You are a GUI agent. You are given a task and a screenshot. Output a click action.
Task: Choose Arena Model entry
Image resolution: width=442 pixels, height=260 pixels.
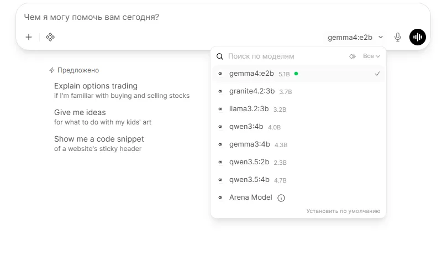point(298,197)
